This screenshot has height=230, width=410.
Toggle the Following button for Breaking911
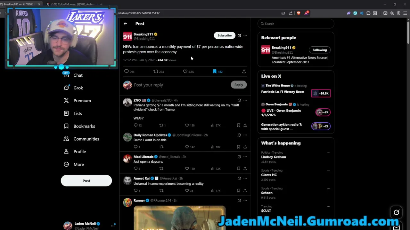pos(320,50)
